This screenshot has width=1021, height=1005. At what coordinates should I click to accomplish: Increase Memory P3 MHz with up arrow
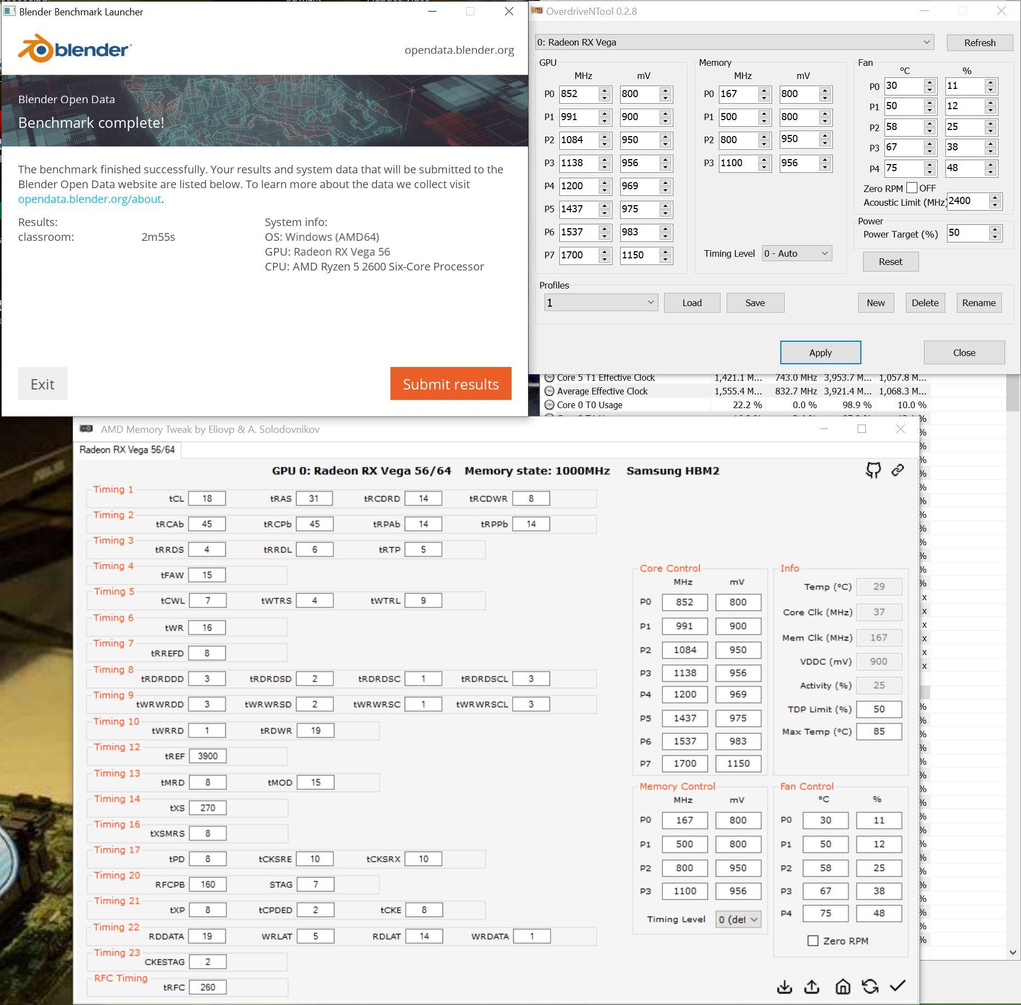click(x=764, y=159)
